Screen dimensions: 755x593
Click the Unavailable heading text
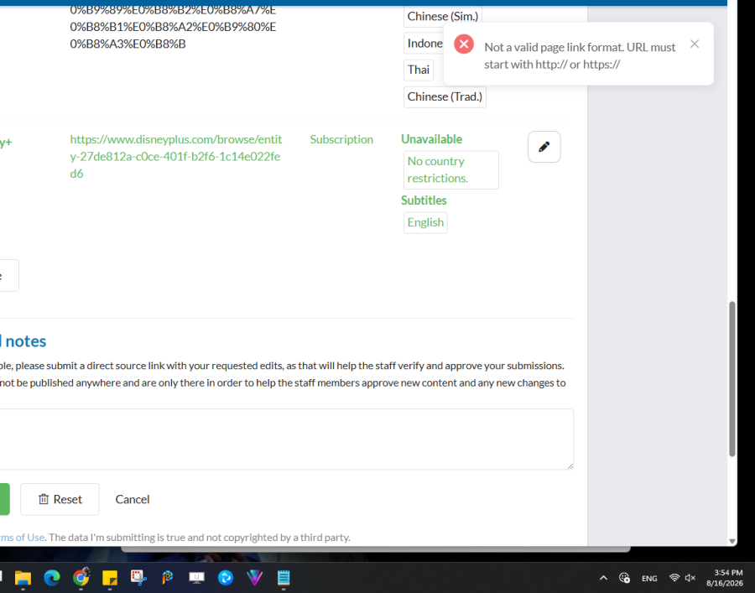tap(431, 139)
